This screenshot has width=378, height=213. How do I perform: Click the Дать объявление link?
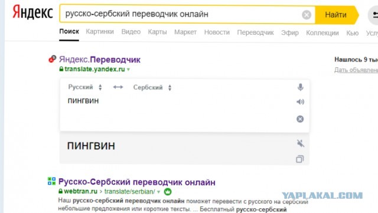pos(356,70)
